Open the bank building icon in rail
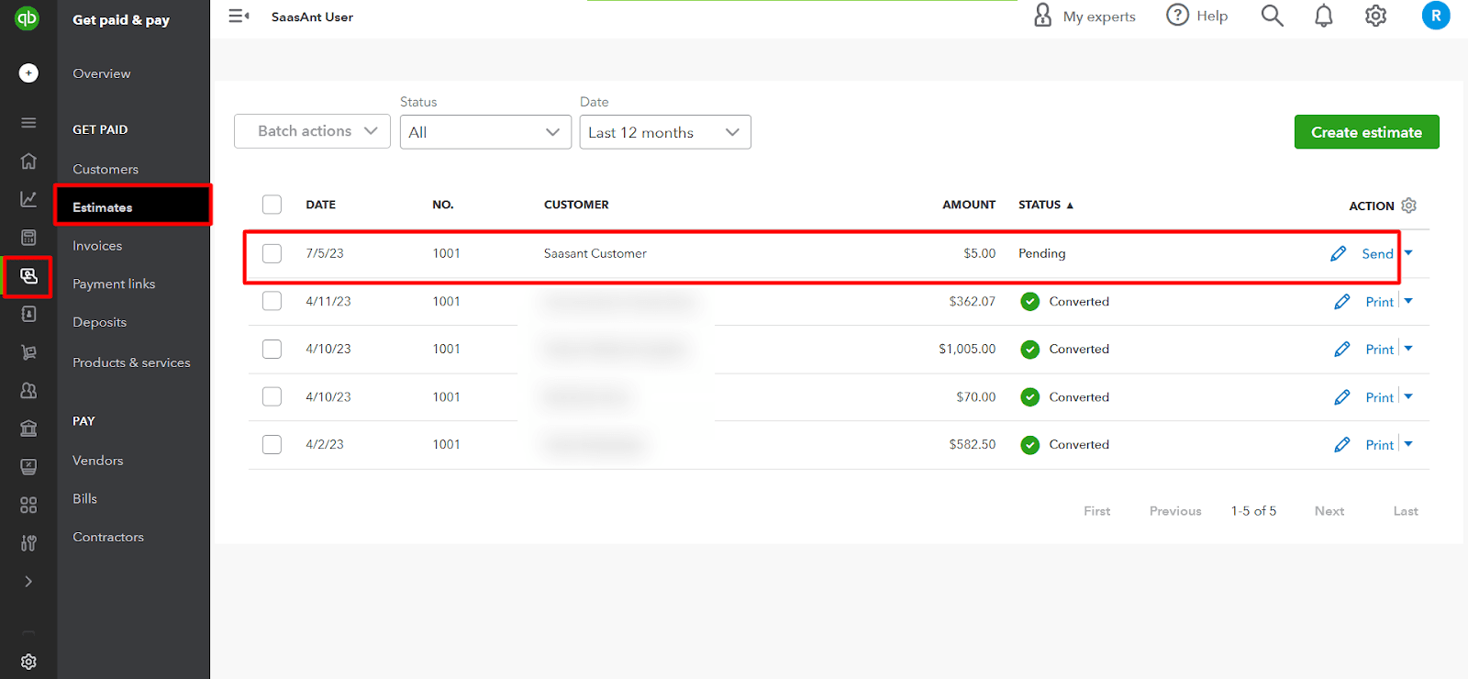 (x=28, y=429)
